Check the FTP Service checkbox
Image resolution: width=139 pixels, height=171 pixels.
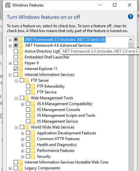(x=28, y=92)
